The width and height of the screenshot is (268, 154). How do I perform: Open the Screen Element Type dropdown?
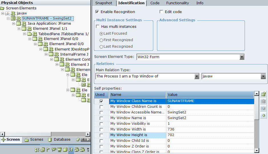(242, 57)
